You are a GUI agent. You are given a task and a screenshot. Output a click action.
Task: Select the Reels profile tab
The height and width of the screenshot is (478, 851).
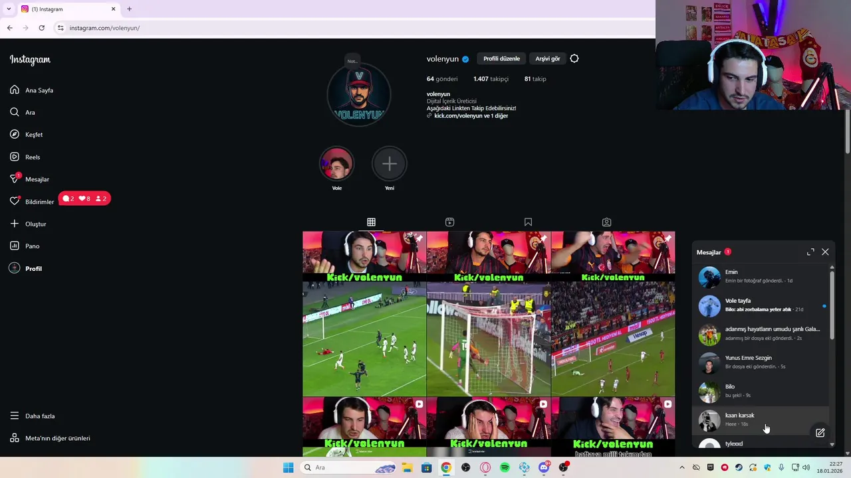coord(449,222)
